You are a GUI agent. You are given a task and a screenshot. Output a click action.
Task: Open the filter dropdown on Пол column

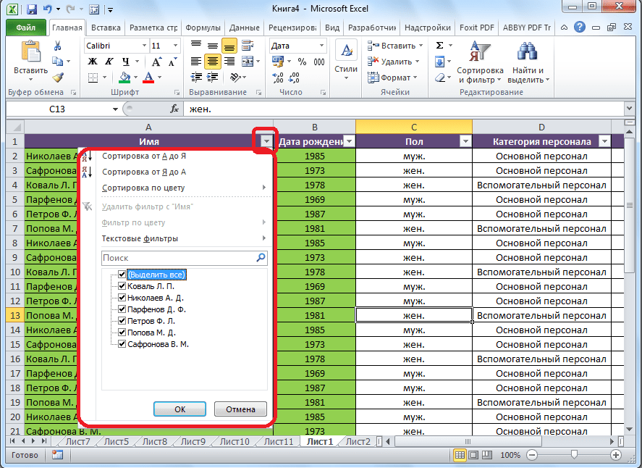pos(465,142)
